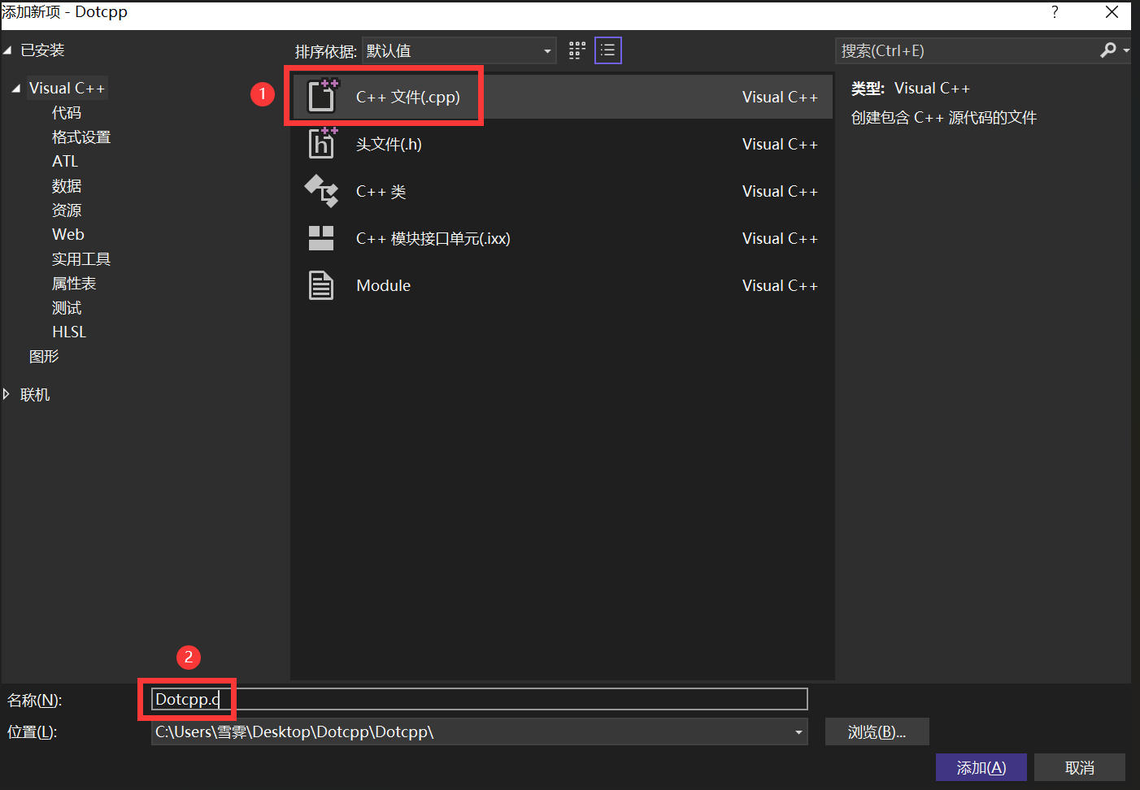Click the 添加(A) button
The image size is (1140, 790).
click(x=981, y=767)
